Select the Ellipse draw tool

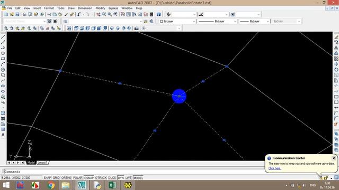pyautogui.click(x=3, y=86)
